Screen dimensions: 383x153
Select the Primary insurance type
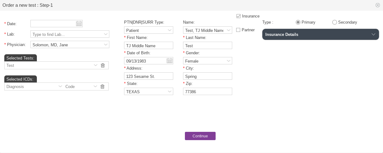298,22
